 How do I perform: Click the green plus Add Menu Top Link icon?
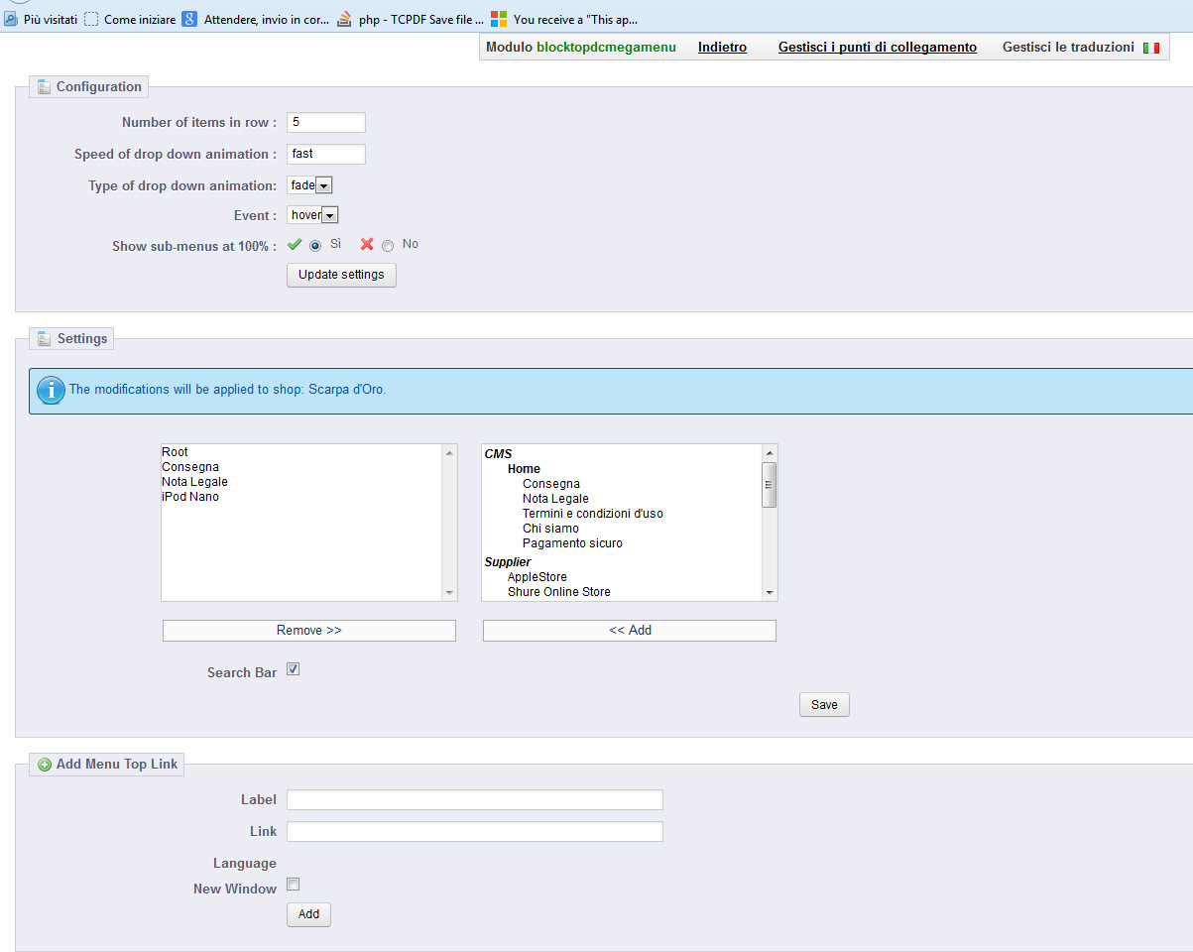click(x=45, y=765)
